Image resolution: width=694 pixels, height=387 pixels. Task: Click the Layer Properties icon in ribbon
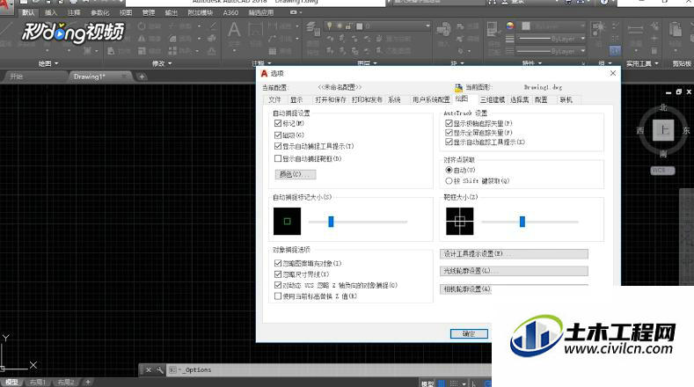pos(313,29)
